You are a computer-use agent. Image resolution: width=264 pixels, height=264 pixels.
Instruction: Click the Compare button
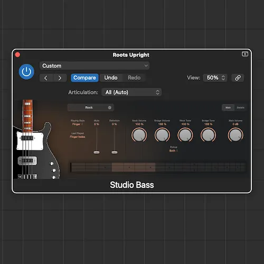(84, 78)
